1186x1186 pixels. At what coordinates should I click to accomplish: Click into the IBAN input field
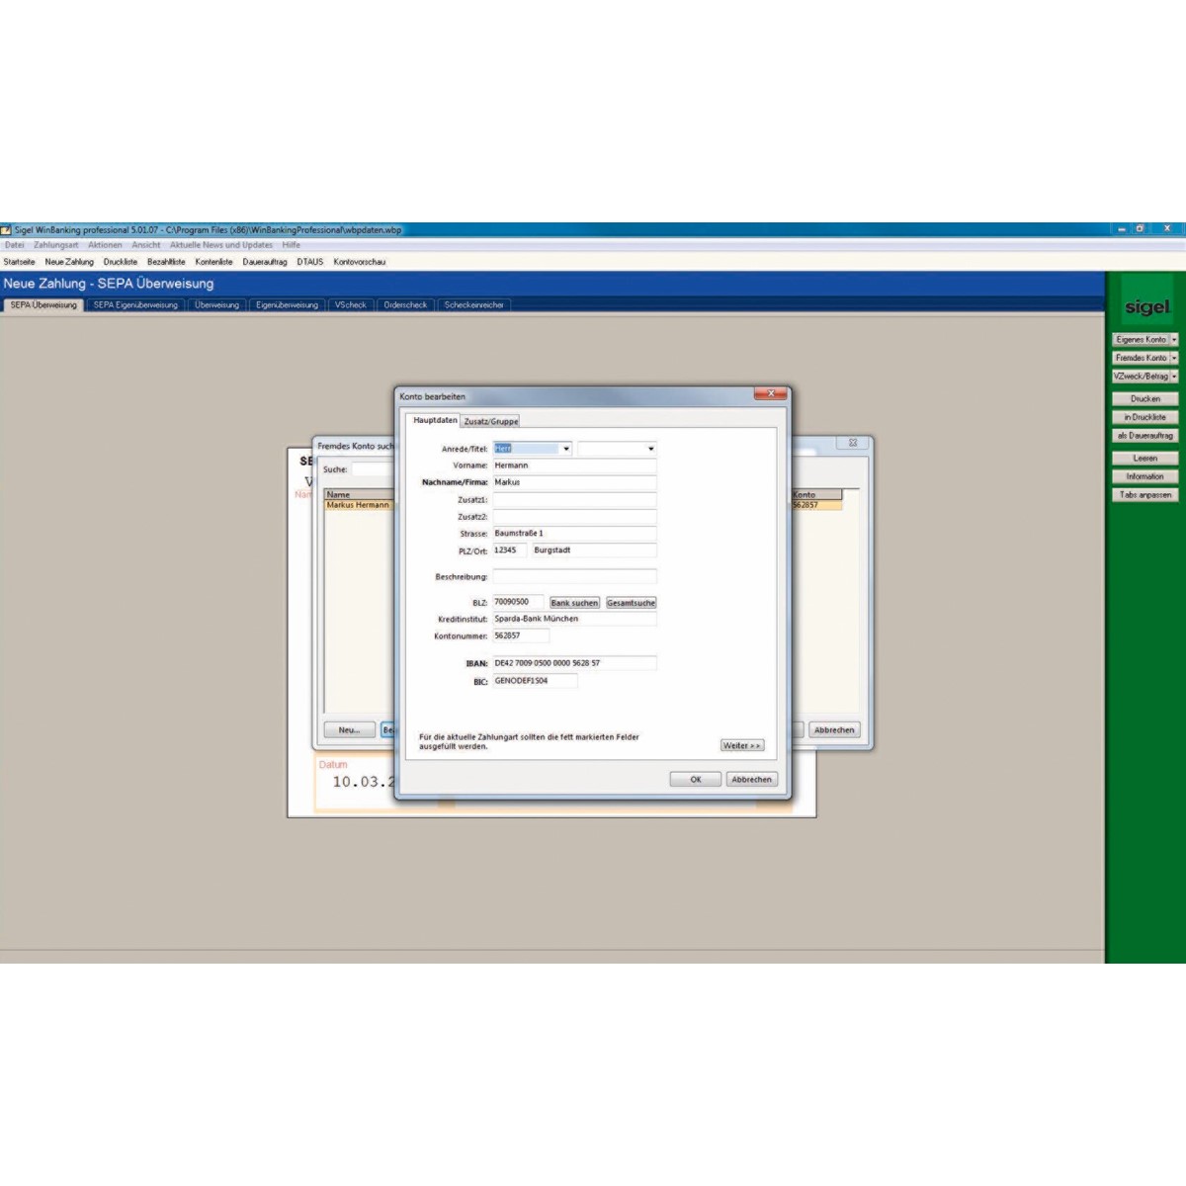[573, 663]
